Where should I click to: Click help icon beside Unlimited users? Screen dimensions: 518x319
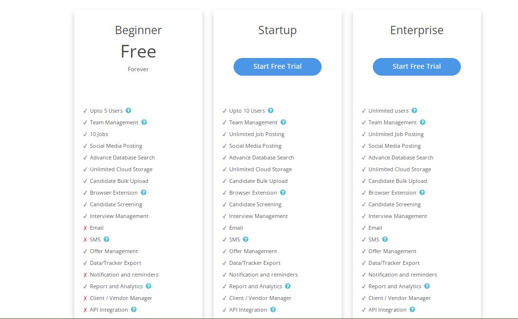click(414, 111)
